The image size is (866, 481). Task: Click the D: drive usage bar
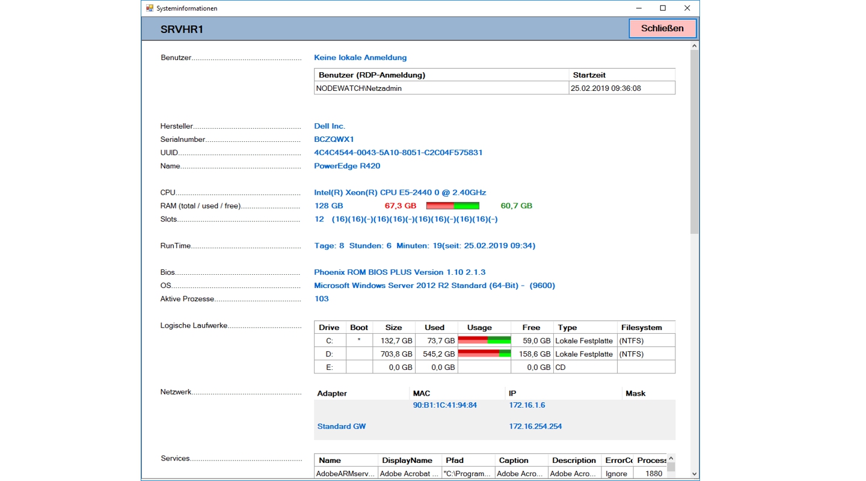click(x=484, y=354)
